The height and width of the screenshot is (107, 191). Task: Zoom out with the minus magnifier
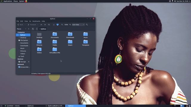click(x=62, y=25)
